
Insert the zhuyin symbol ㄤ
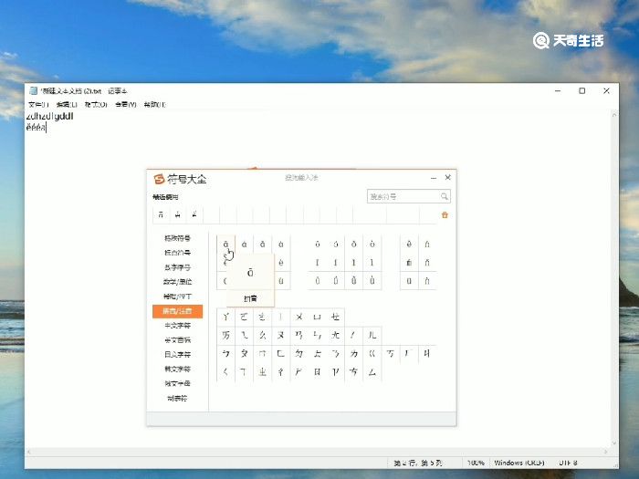[x=336, y=335]
